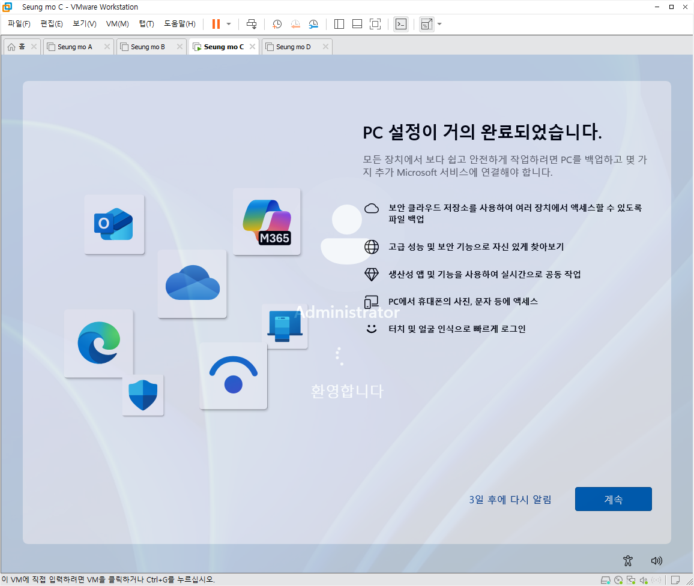Open the 편집(E) menu
Screen dimensions: 694x586
pyautogui.click(x=52, y=23)
